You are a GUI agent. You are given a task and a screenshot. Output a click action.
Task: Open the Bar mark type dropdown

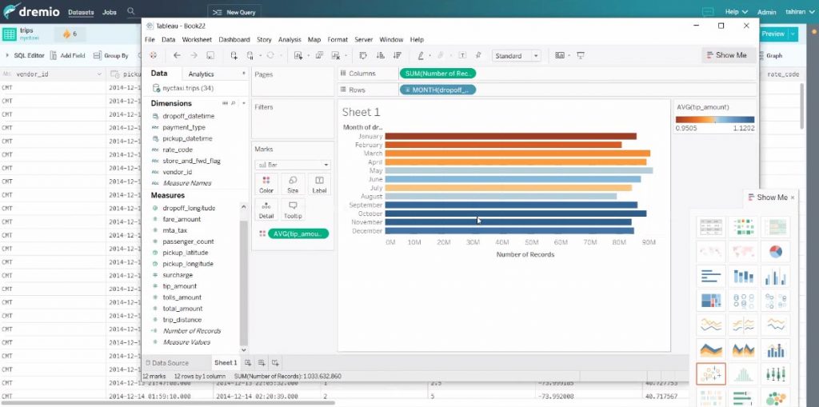tap(292, 165)
